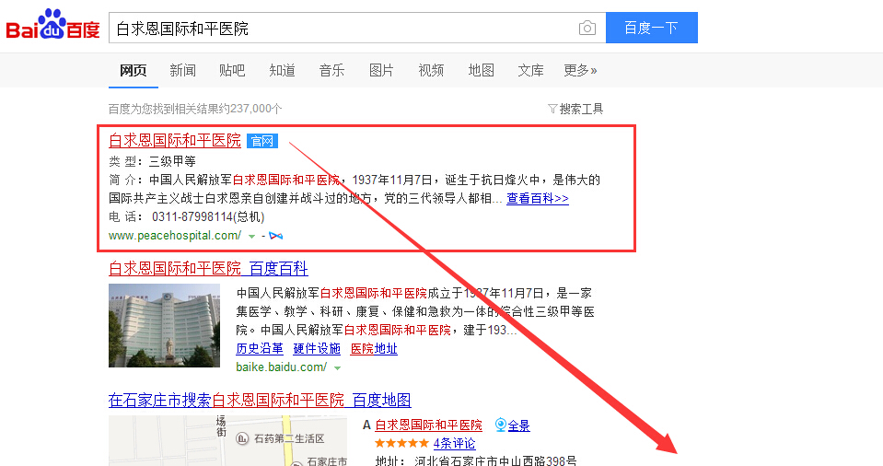
Task: Select the 网页 tab
Action: [x=134, y=70]
